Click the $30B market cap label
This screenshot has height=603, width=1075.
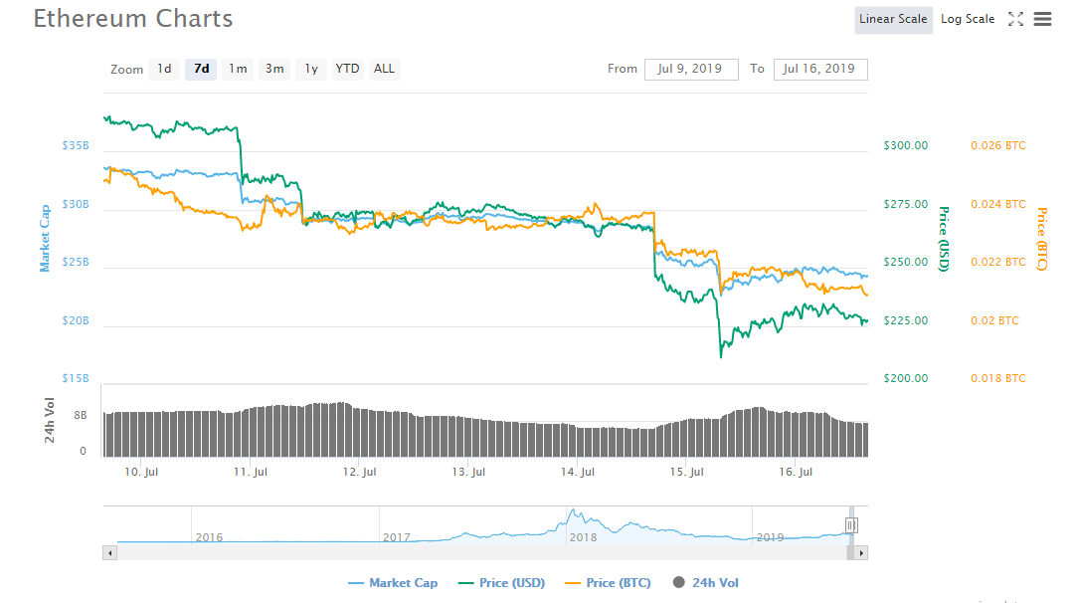[x=76, y=204]
